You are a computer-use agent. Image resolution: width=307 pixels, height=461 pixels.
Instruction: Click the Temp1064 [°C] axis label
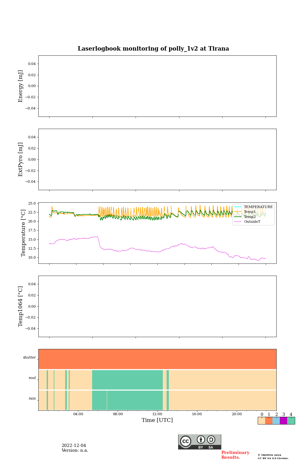[x=20, y=306]
